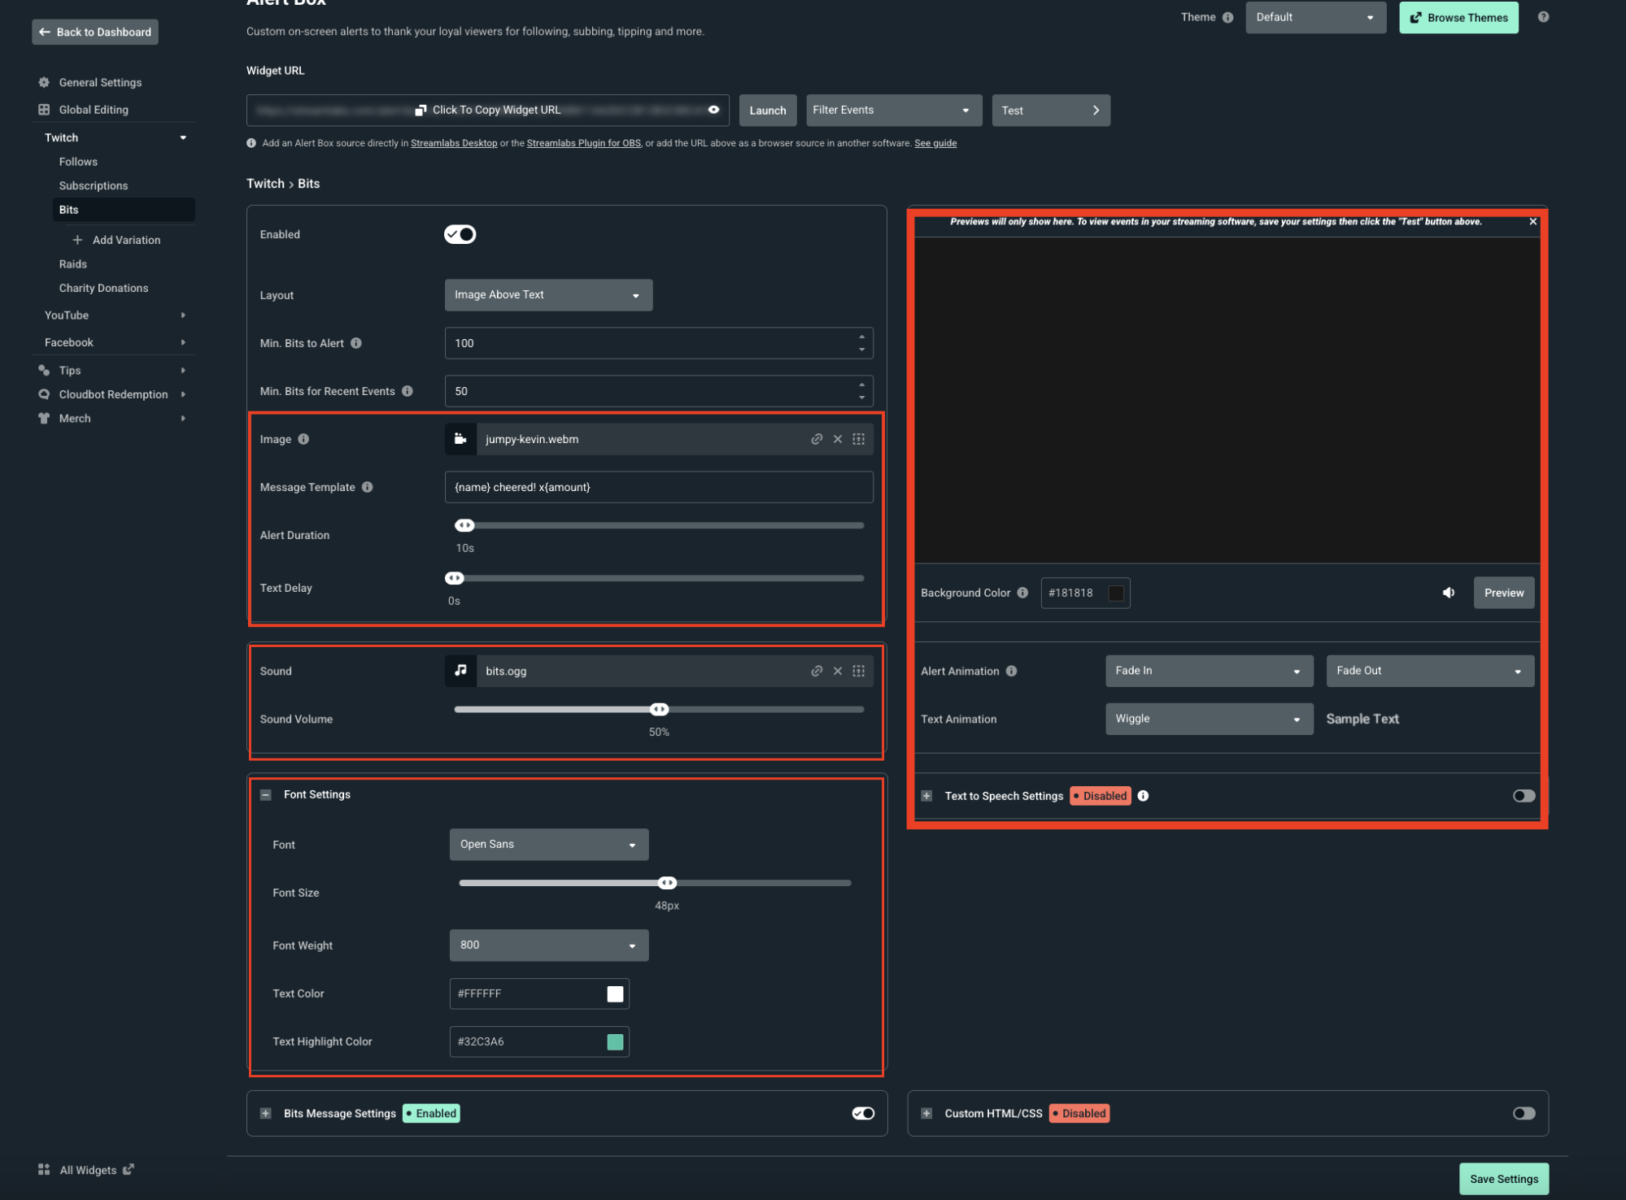Open the Layout dropdown showing Image Above Text

[x=548, y=295]
